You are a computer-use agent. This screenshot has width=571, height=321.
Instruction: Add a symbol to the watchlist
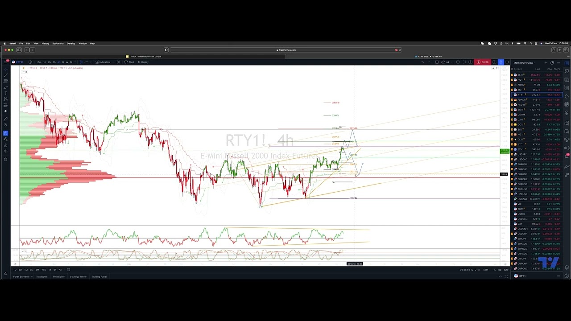point(546,63)
